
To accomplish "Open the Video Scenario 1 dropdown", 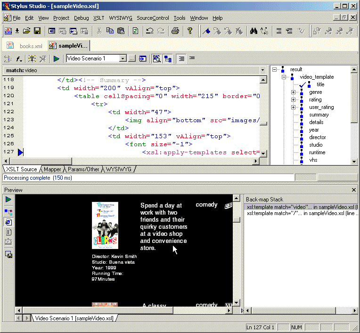I will [123, 58].
